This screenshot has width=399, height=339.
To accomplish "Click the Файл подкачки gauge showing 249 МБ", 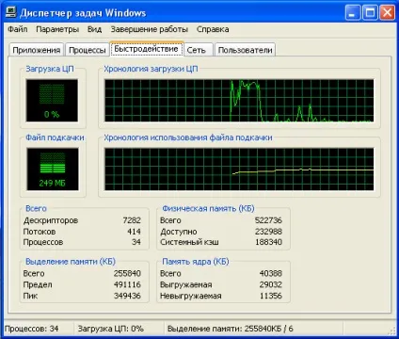I will (53, 169).
